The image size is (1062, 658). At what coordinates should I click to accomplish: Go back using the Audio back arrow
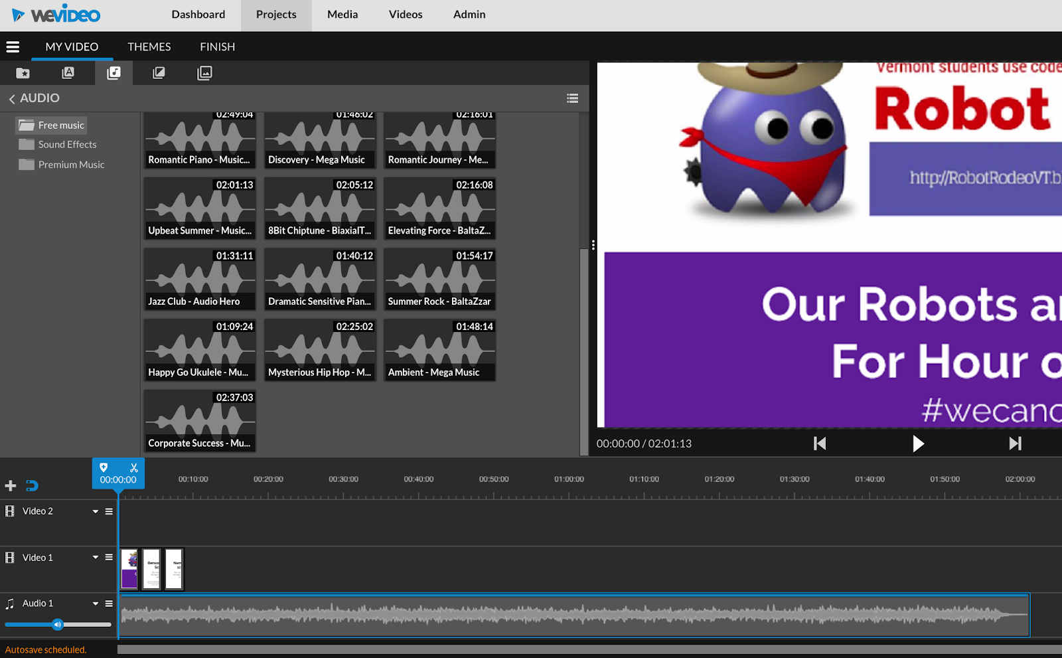pyautogui.click(x=12, y=98)
